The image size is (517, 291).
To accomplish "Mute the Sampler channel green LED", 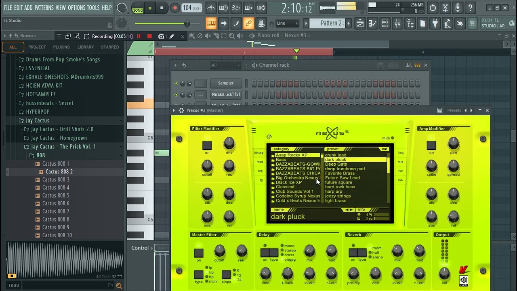I will [x=176, y=84].
